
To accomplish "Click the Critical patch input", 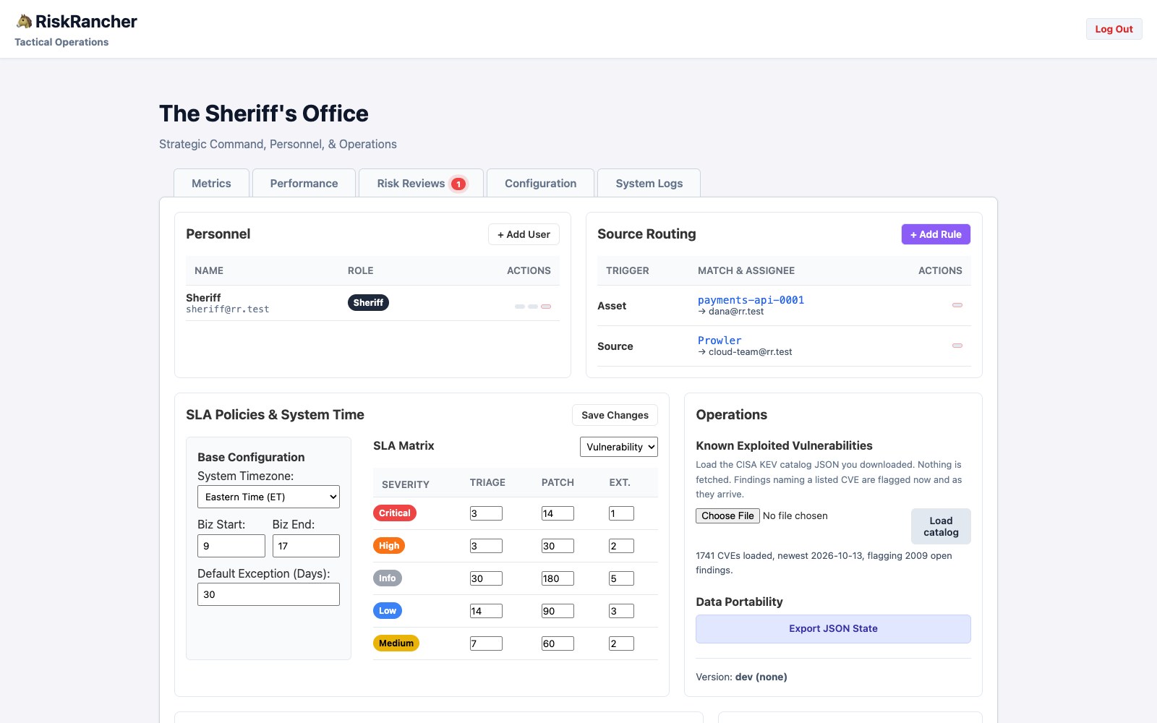I will [x=558, y=513].
